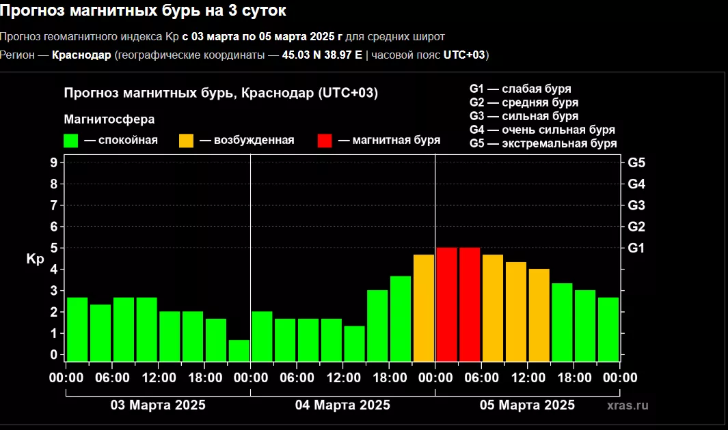The width and height of the screenshot is (728, 430).
Task: Click the first green bar on 03 March
Action: click(x=77, y=328)
